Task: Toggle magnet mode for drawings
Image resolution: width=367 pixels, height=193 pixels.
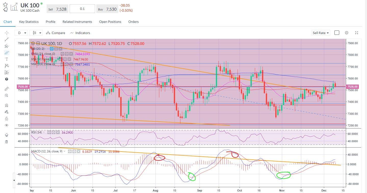Action: (x=7, y=105)
